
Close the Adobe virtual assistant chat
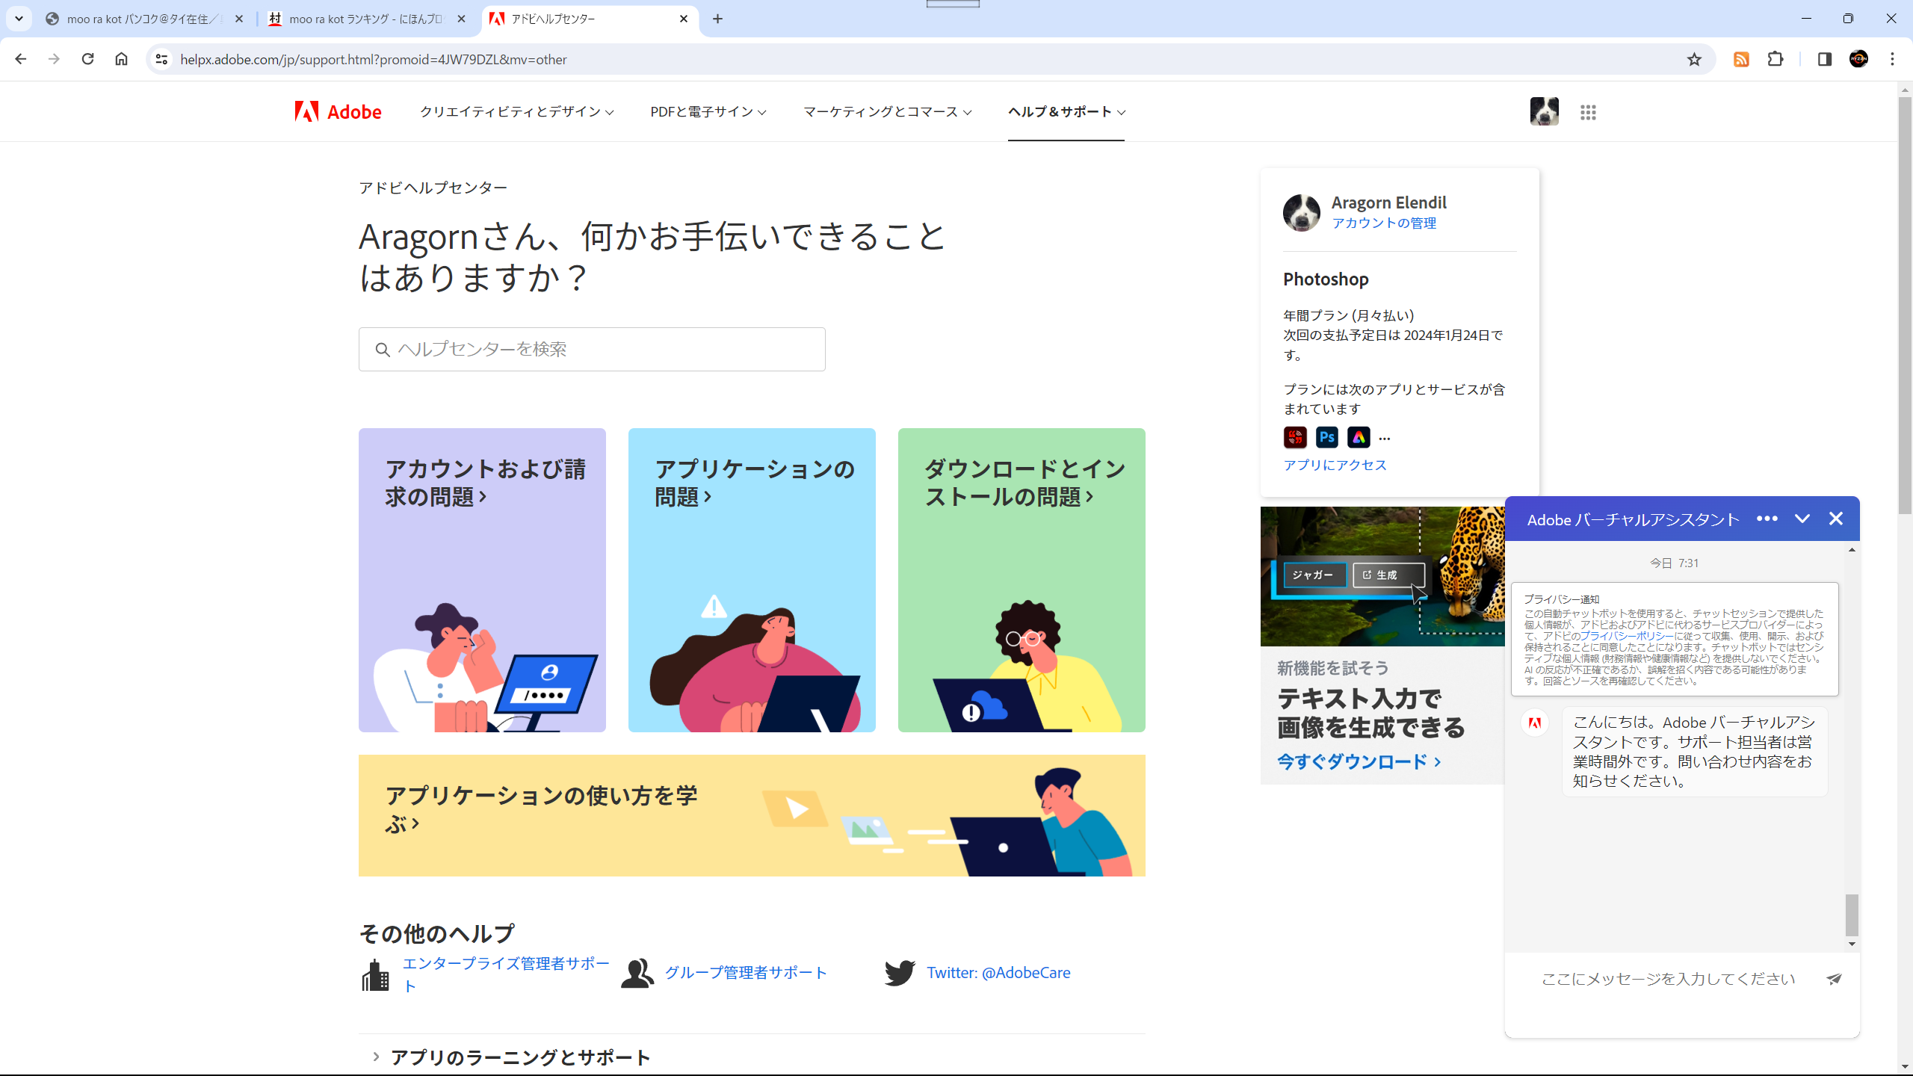[x=1836, y=519]
